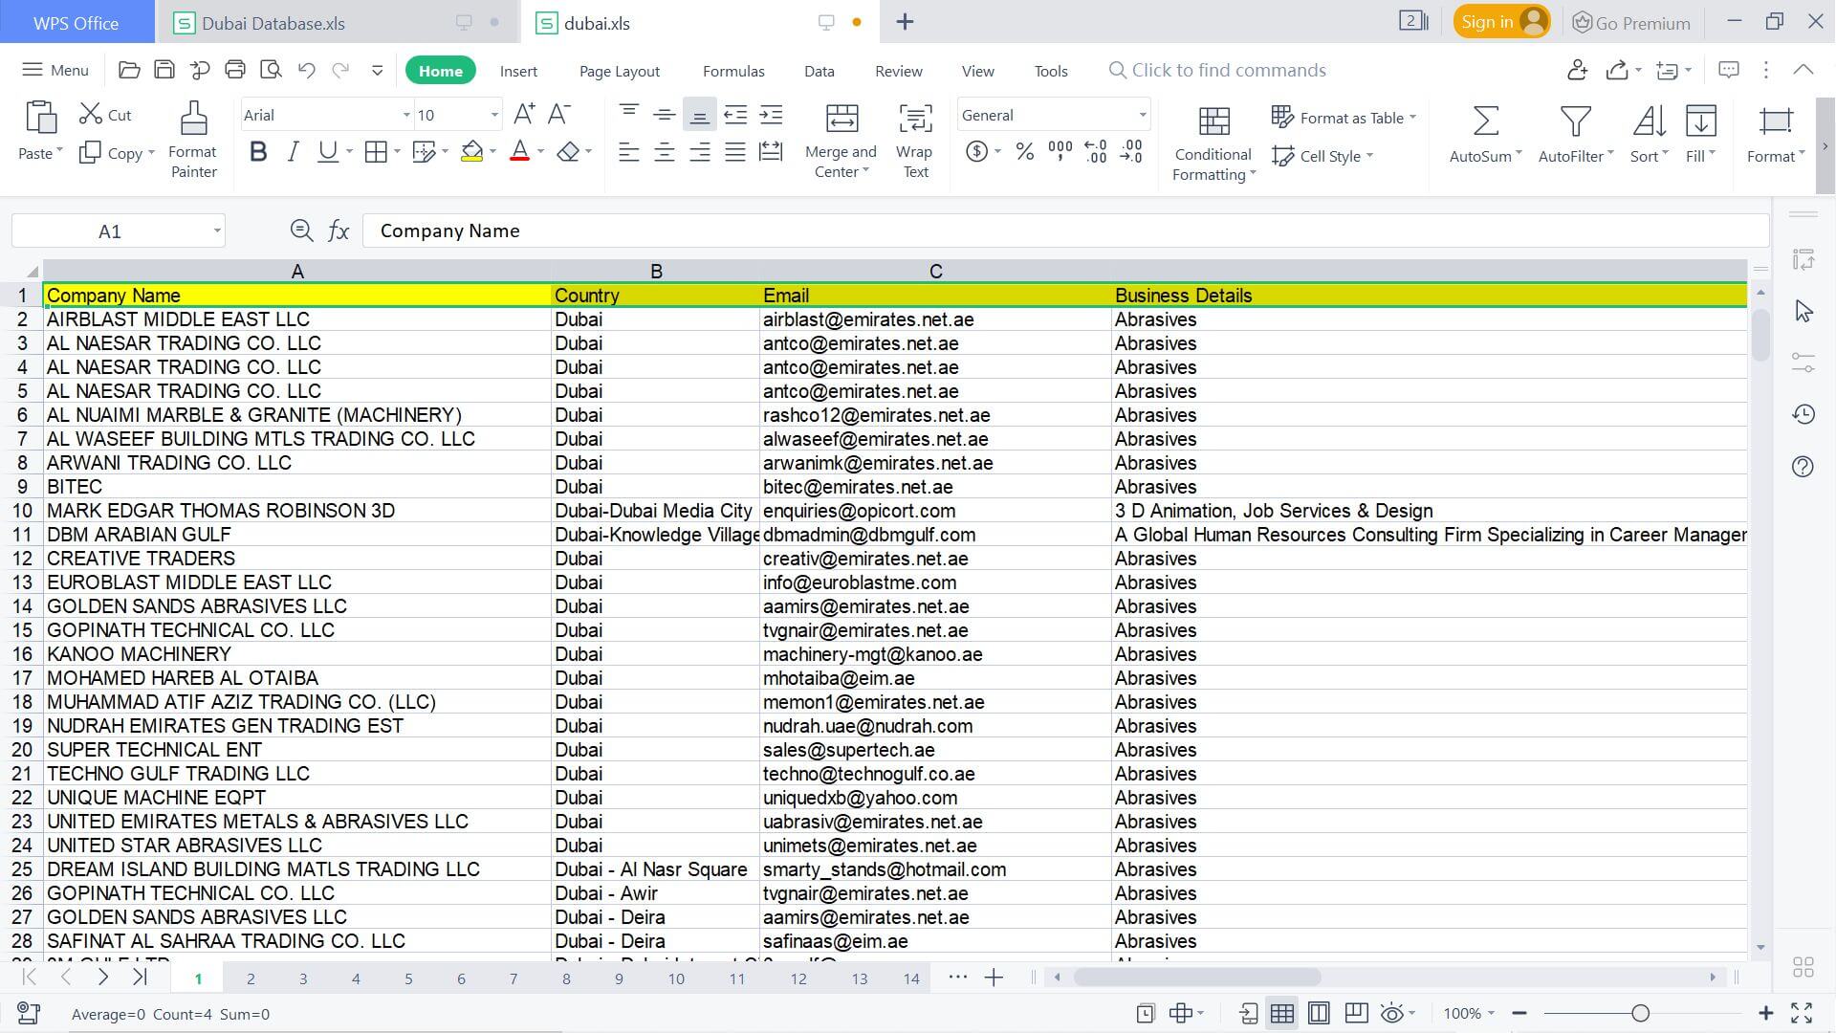Toggle italic formatting
Viewport: 1836px width, 1033px height.
click(x=293, y=151)
